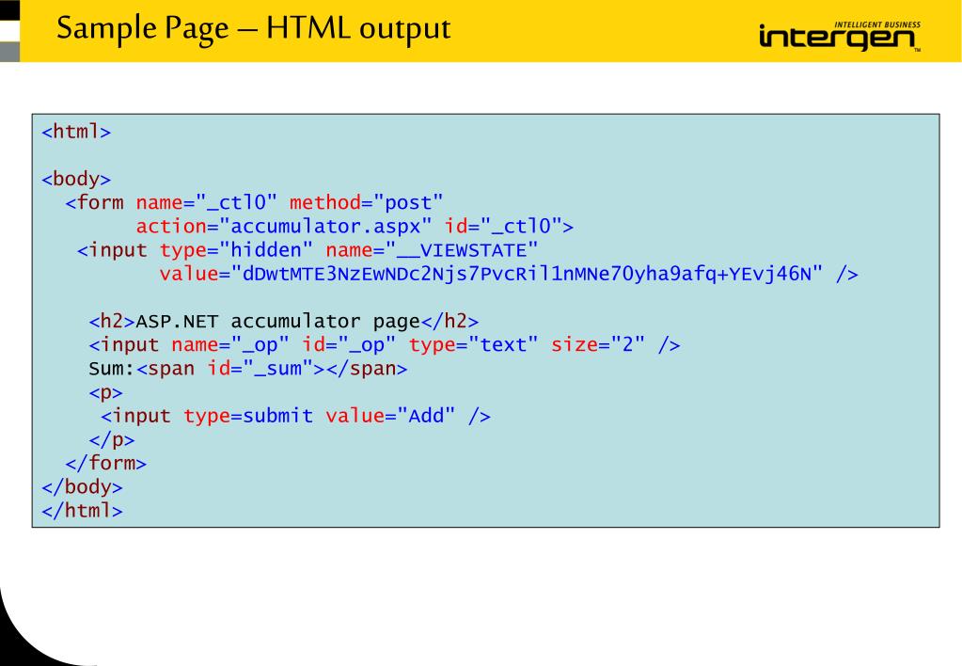Click the closing </form> tag
The image size is (962, 666).
pyautogui.click(x=105, y=463)
